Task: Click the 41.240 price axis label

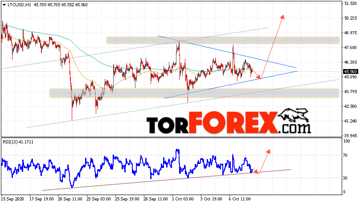Action: pyautogui.click(x=351, y=121)
